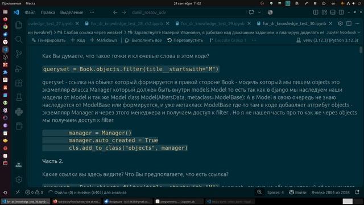
Task: Switch to for_dr_knowledge_test_29.ipynb tab
Action: click(x=213, y=24)
